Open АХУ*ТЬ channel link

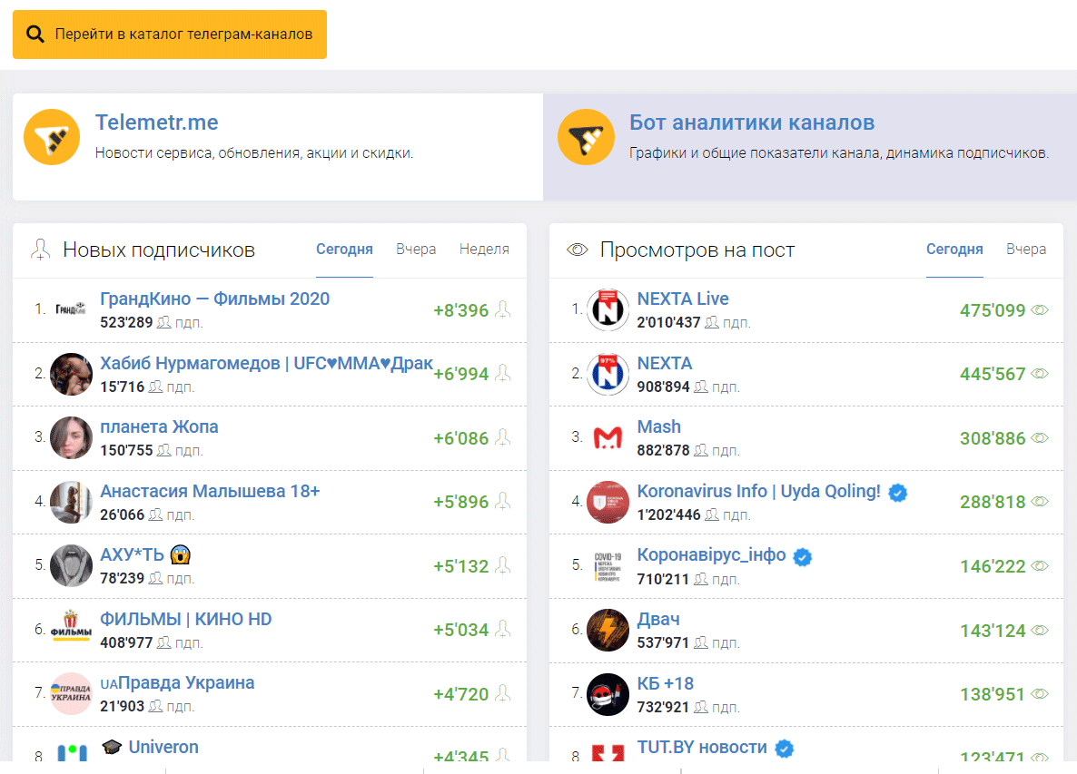pyautogui.click(x=132, y=554)
